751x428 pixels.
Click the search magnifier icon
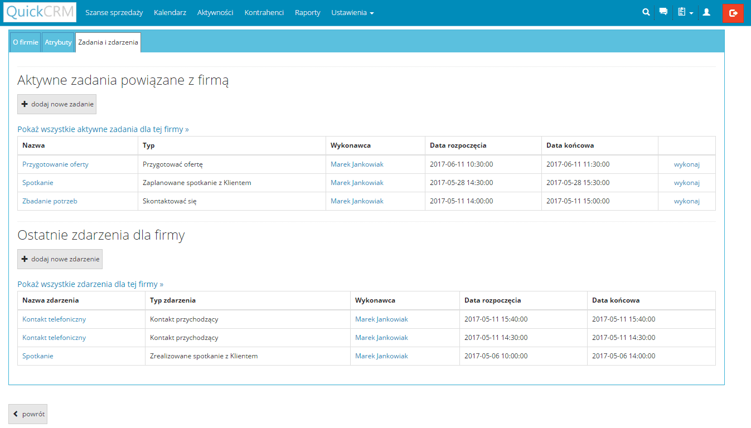click(646, 12)
